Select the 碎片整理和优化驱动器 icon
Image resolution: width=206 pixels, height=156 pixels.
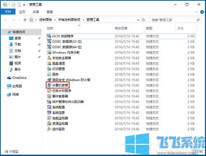tap(49, 102)
